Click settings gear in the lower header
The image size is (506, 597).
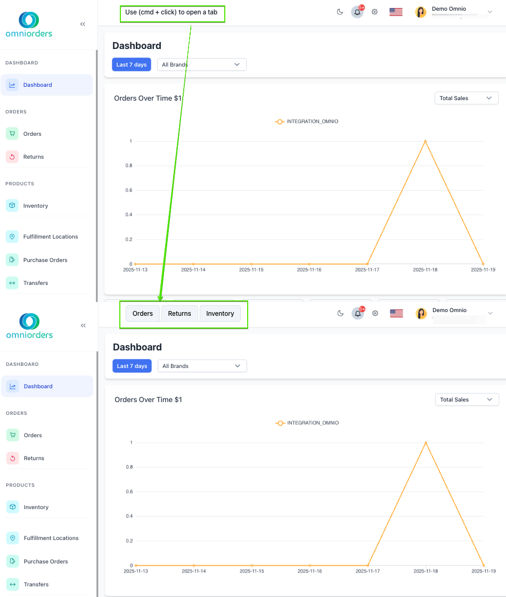(x=375, y=313)
